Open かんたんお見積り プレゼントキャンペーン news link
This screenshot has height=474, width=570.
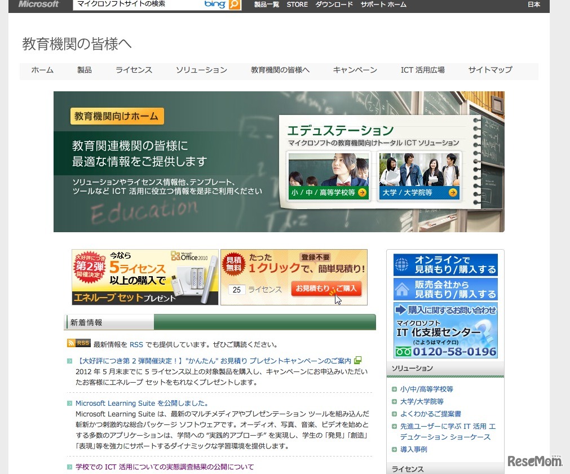[x=213, y=361]
